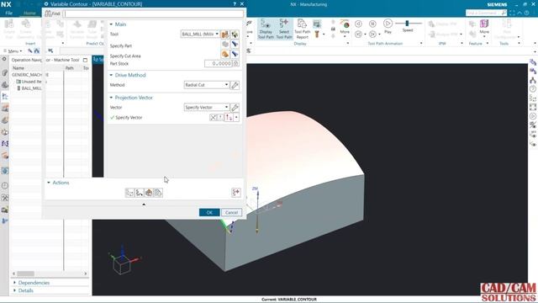Click the Reverse Direction icon for Specify Vector
This screenshot has width=538, height=303.
213,118
